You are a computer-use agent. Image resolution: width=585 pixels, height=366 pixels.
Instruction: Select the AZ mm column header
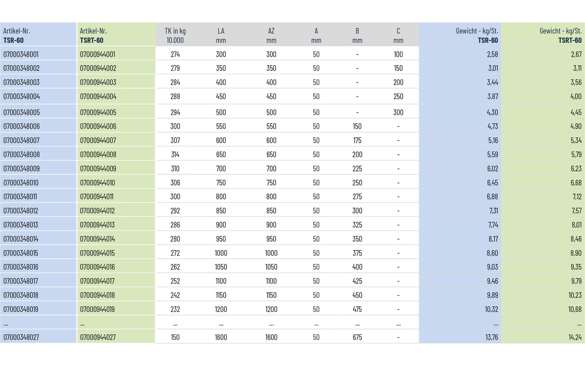pos(271,35)
